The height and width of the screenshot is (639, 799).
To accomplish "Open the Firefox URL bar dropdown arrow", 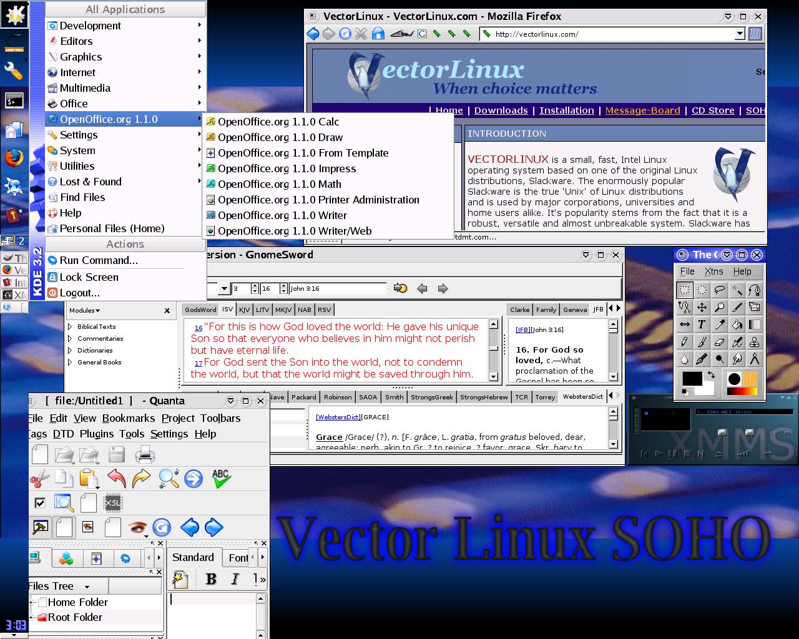I will click(x=740, y=34).
